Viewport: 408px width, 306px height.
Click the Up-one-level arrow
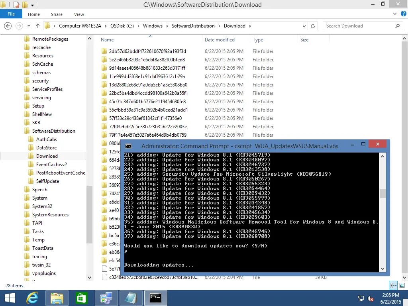coord(37,25)
